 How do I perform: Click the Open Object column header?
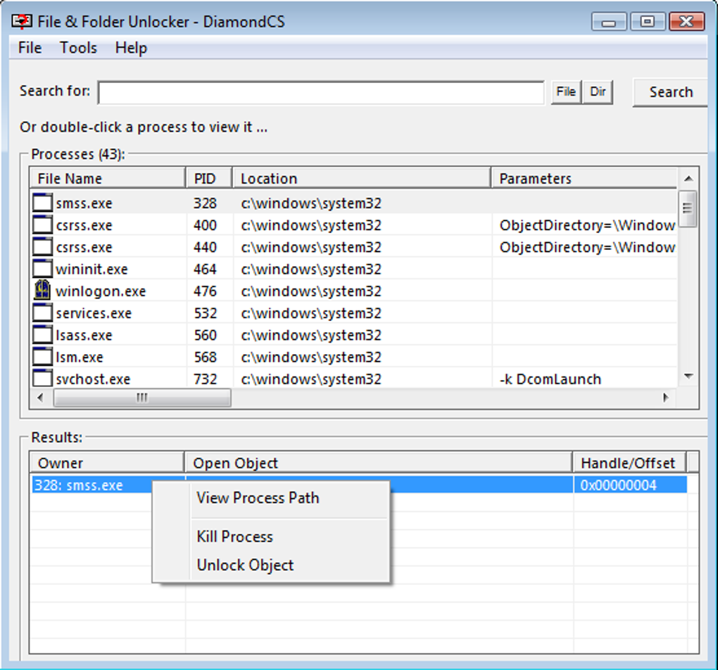[x=379, y=463]
